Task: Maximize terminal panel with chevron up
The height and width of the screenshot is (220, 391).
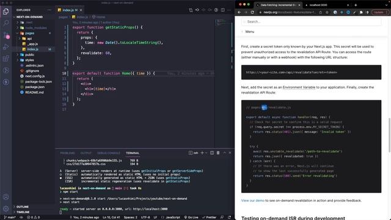Action: tap(224, 153)
